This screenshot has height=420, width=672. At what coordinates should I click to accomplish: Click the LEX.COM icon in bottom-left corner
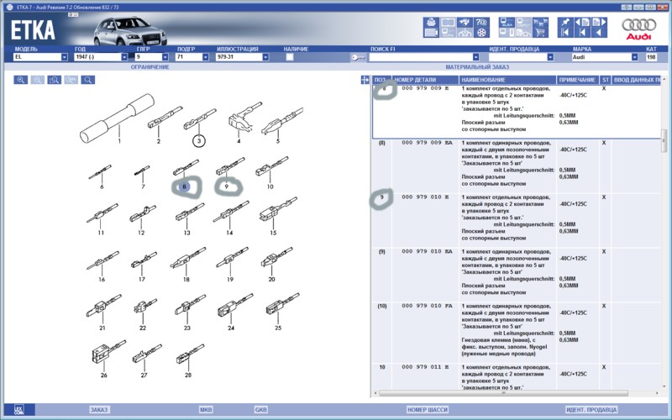(x=19, y=409)
